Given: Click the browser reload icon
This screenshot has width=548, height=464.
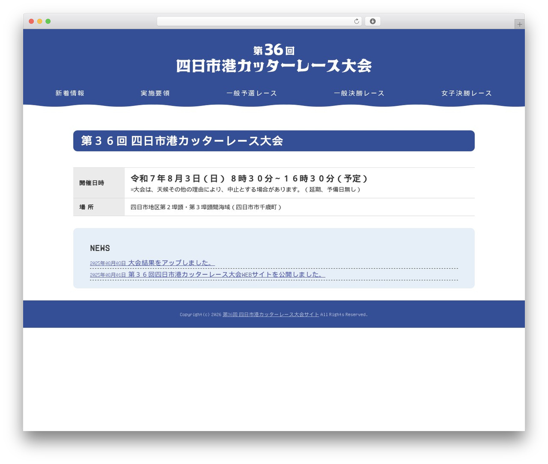Looking at the screenshot, I should point(356,21).
